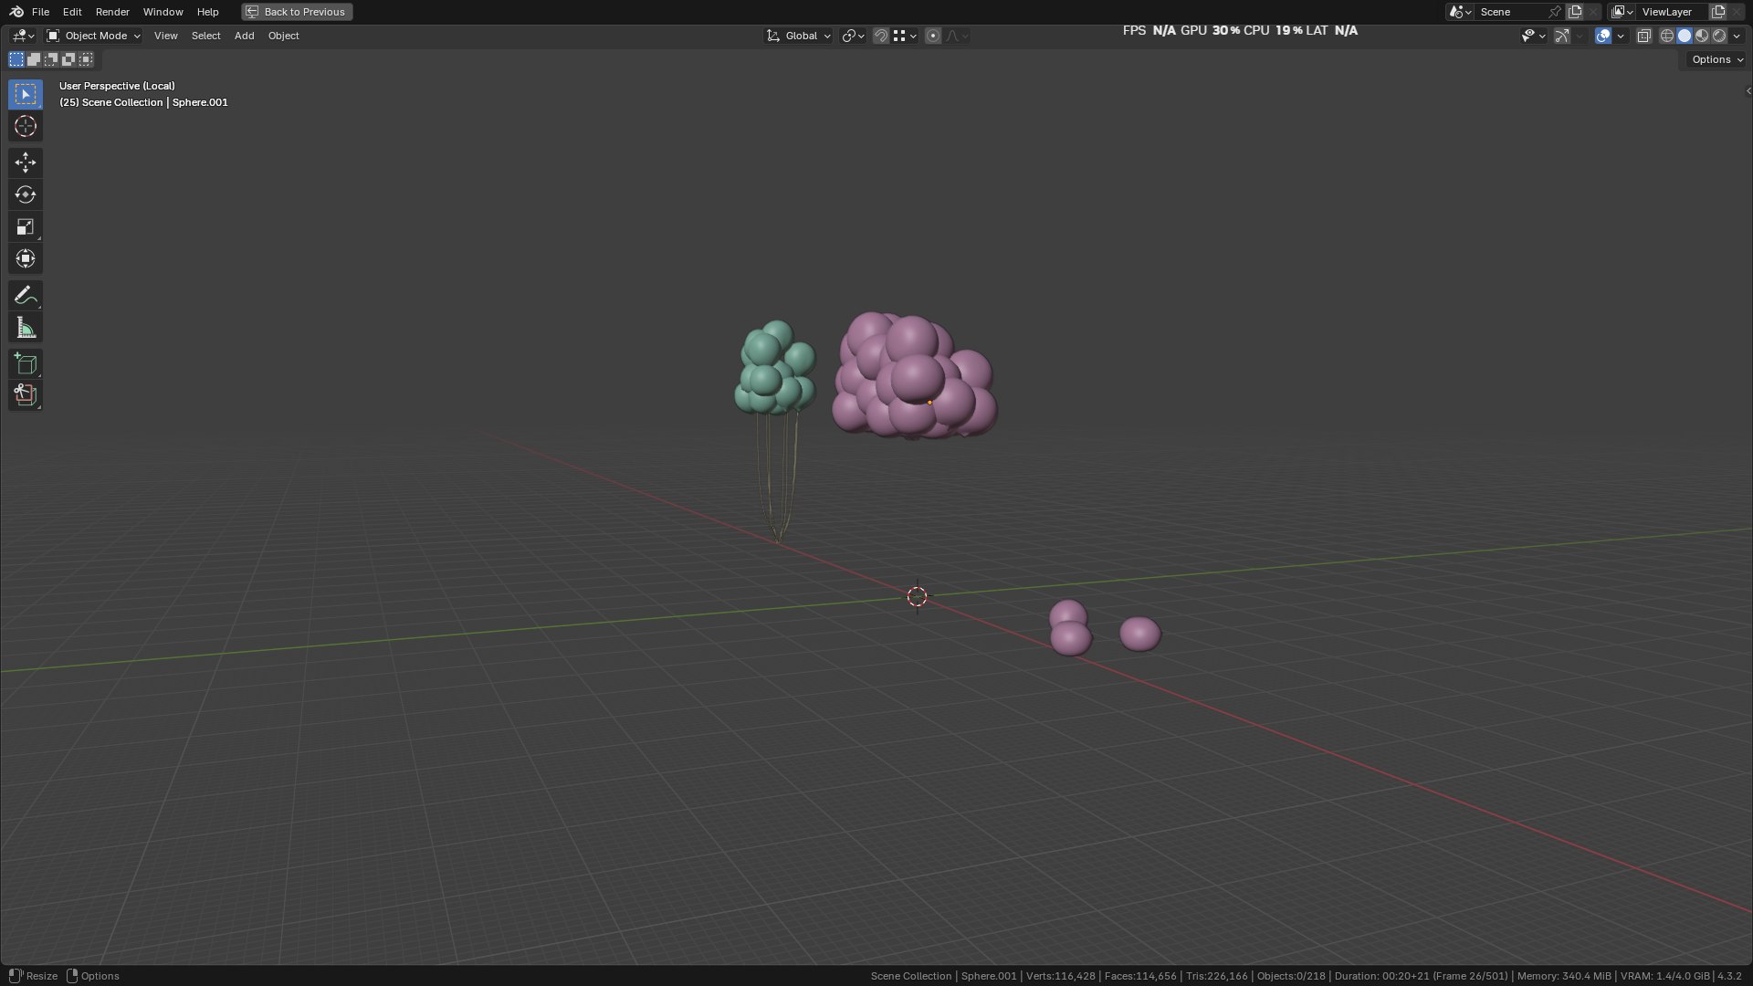Choose the Invert Selection mode icon
Image resolution: width=1753 pixels, height=986 pixels.
pos(68,59)
